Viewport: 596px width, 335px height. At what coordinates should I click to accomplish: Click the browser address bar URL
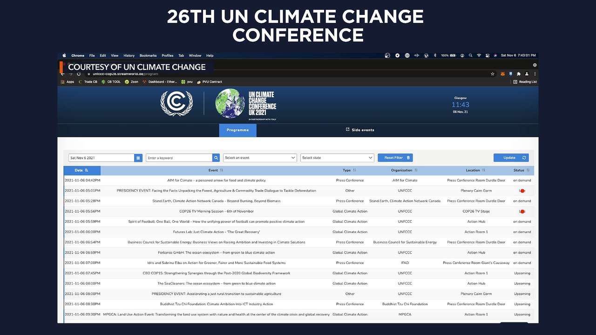126,74
